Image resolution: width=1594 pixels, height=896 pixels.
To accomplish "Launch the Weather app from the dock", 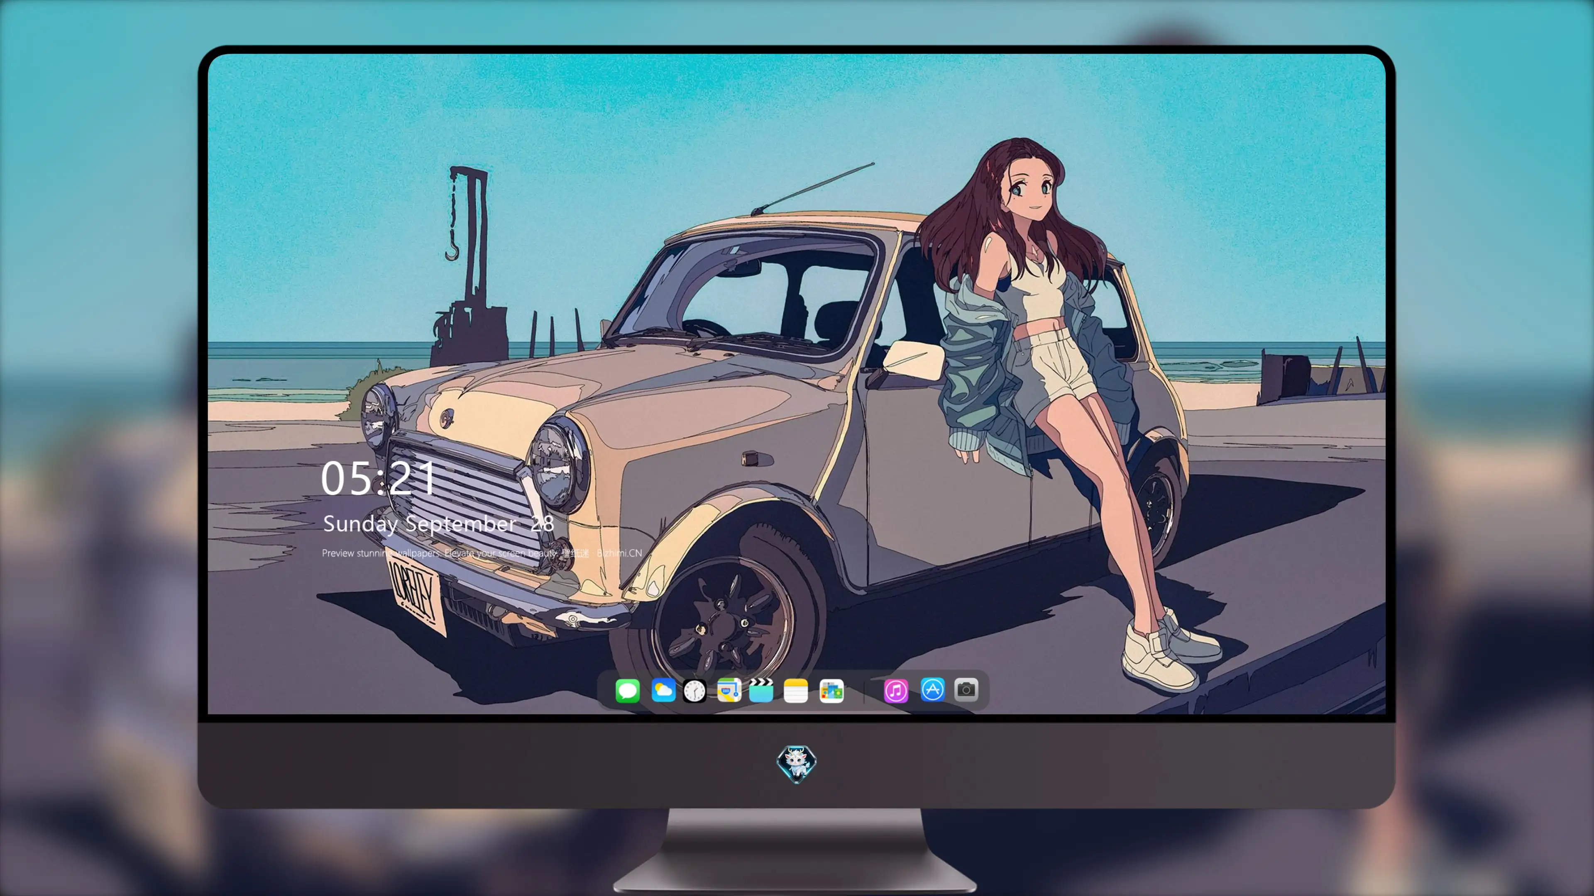I will click(663, 690).
